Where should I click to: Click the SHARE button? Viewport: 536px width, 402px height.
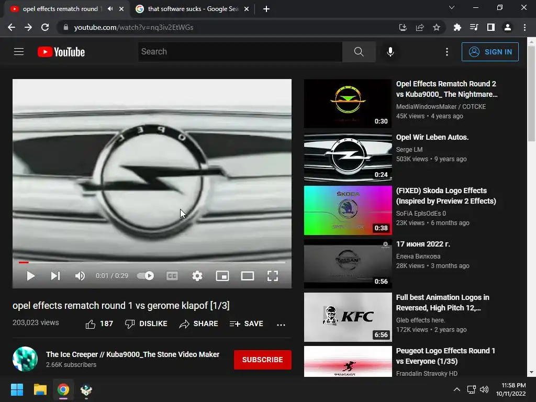click(x=198, y=323)
